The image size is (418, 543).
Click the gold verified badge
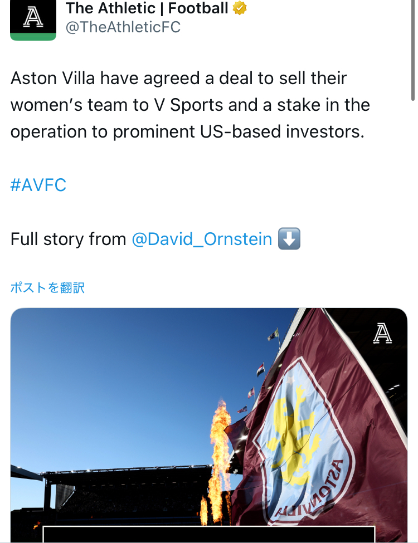coord(240,8)
